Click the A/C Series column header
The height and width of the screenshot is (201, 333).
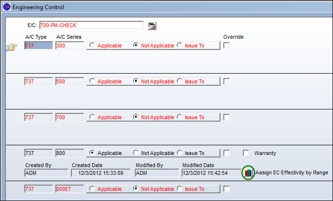pos(69,37)
